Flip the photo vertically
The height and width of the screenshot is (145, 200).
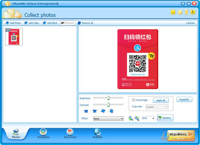111,111
